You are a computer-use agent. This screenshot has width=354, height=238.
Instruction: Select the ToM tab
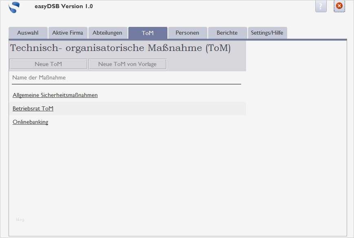click(147, 33)
